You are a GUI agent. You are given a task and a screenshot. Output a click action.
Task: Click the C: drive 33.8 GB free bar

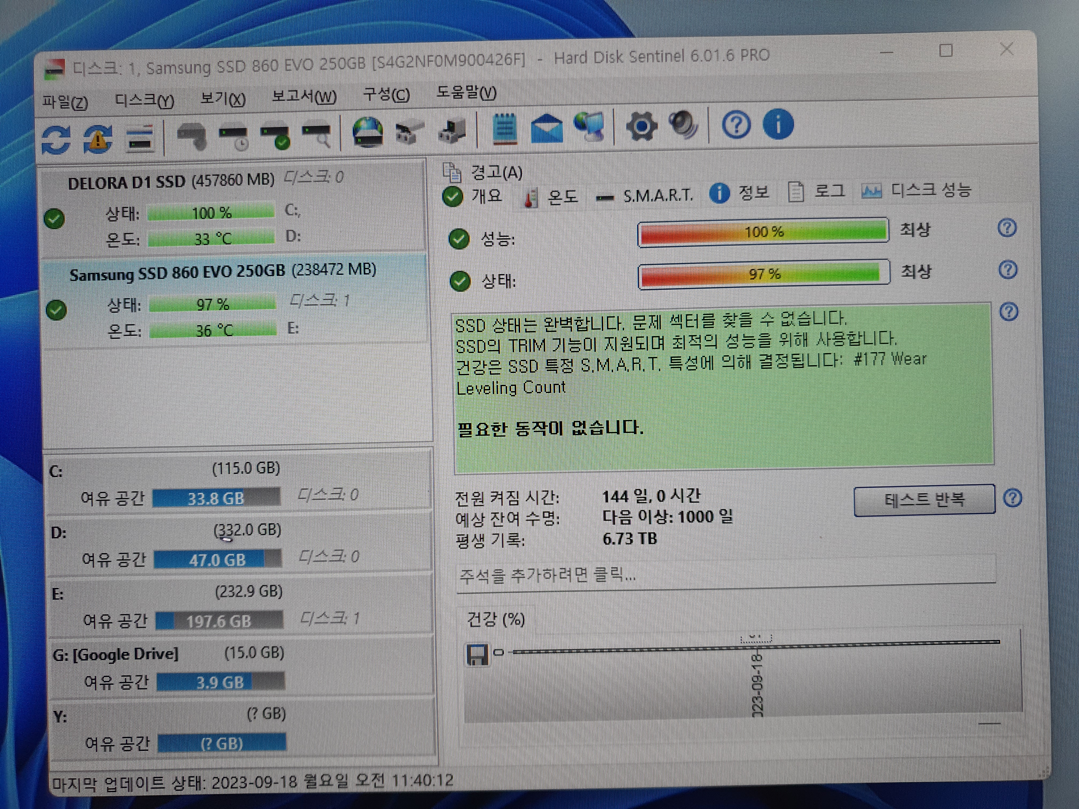(x=216, y=498)
